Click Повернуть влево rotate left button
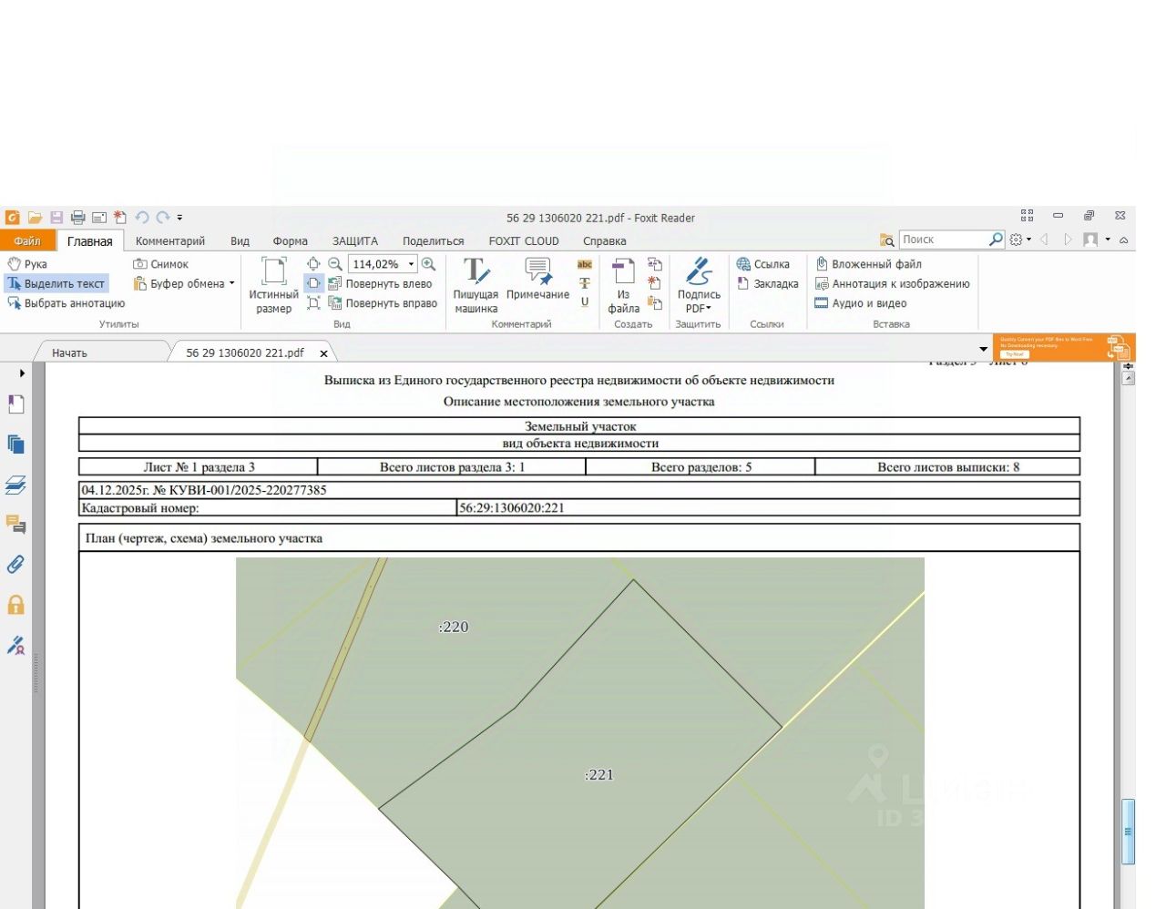1166x909 pixels. pos(380,283)
